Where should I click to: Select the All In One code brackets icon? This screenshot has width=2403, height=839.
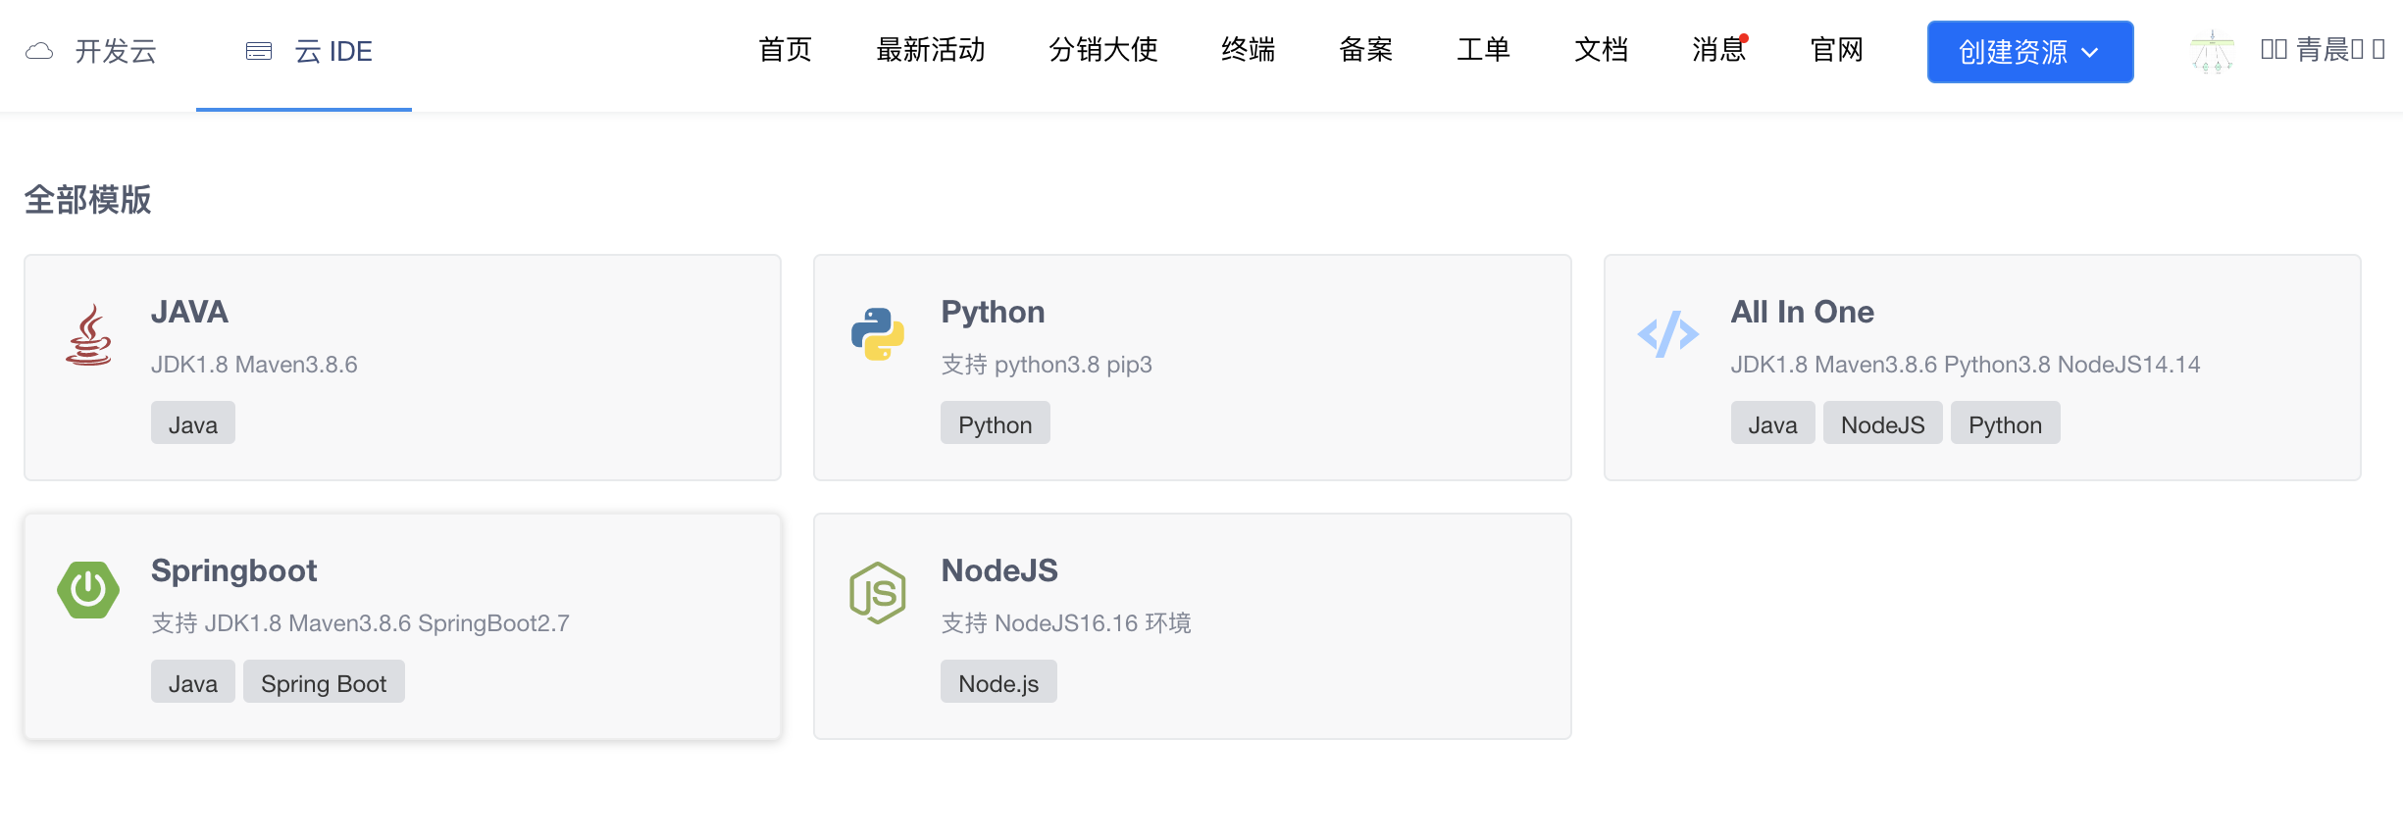pos(1668,334)
